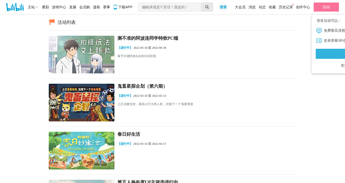Click the phone icon for 下载APP

(115, 7)
